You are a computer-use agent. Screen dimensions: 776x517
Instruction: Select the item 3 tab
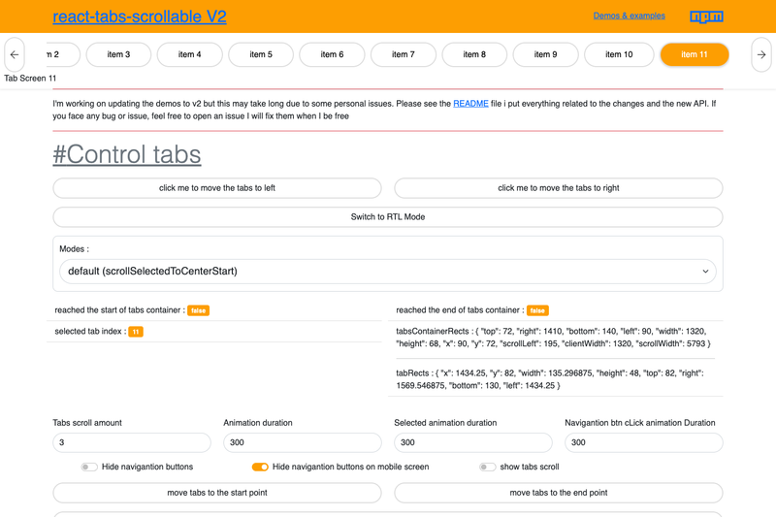pos(118,54)
